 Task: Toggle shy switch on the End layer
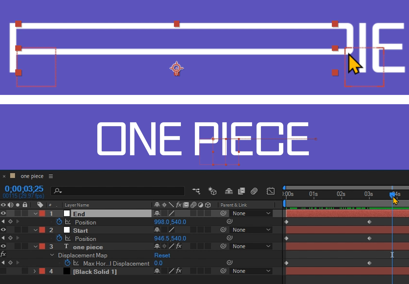157,213
